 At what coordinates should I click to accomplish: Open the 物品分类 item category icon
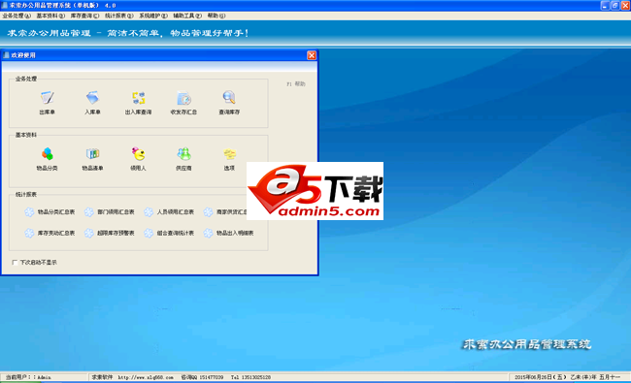[x=48, y=153]
